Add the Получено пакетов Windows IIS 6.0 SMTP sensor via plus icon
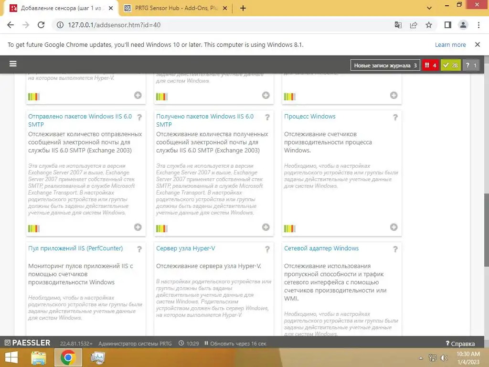Screen dimensions: 489x367 click(266, 227)
